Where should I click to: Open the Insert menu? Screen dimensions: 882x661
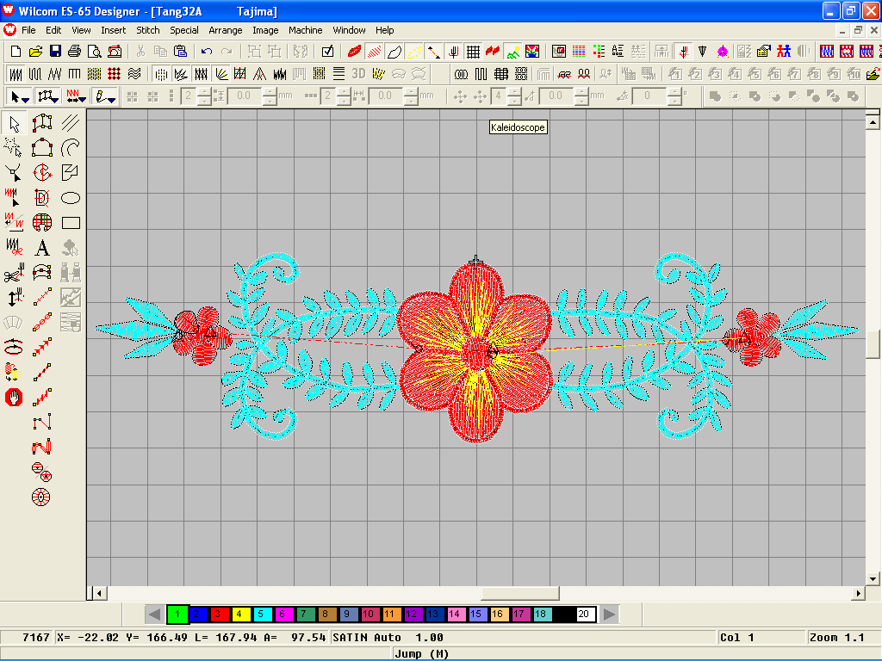tap(113, 30)
